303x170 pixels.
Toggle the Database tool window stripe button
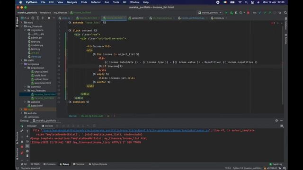click(x=286, y=24)
